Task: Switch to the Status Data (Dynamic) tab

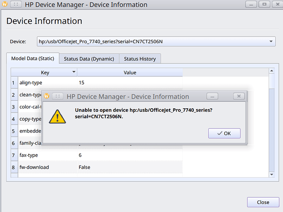Action: pos(89,59)
